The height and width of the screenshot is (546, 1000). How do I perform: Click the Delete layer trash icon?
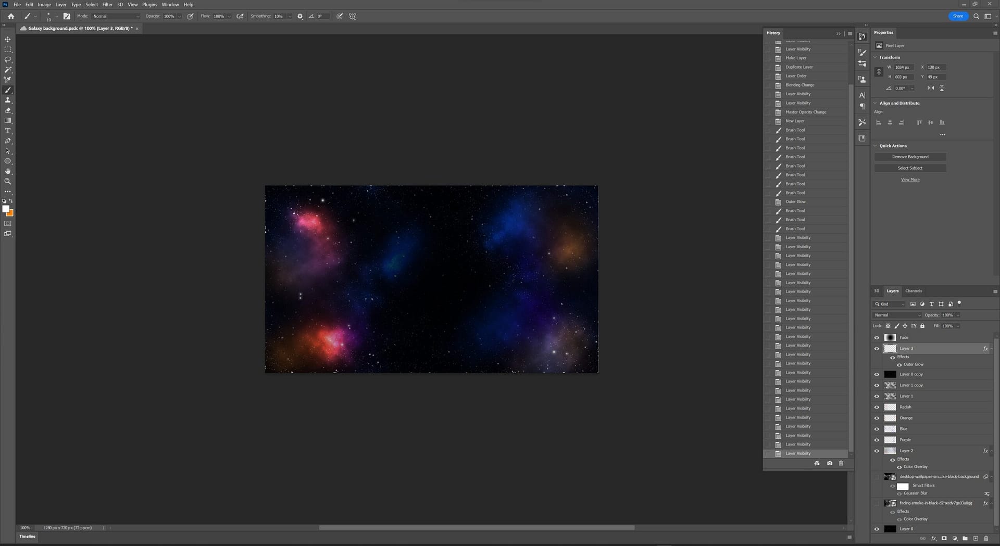pos(986,539)
